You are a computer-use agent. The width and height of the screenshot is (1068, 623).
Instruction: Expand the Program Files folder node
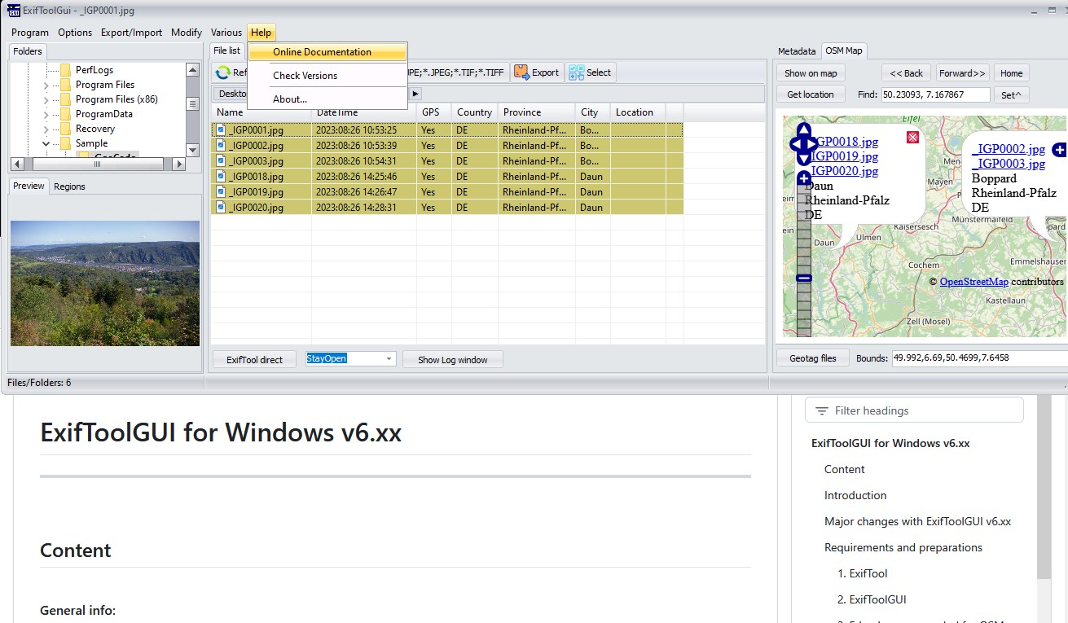[x=46, y=85]
